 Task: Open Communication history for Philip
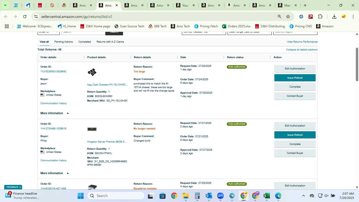pyautogui.click(x=54, y=160)
